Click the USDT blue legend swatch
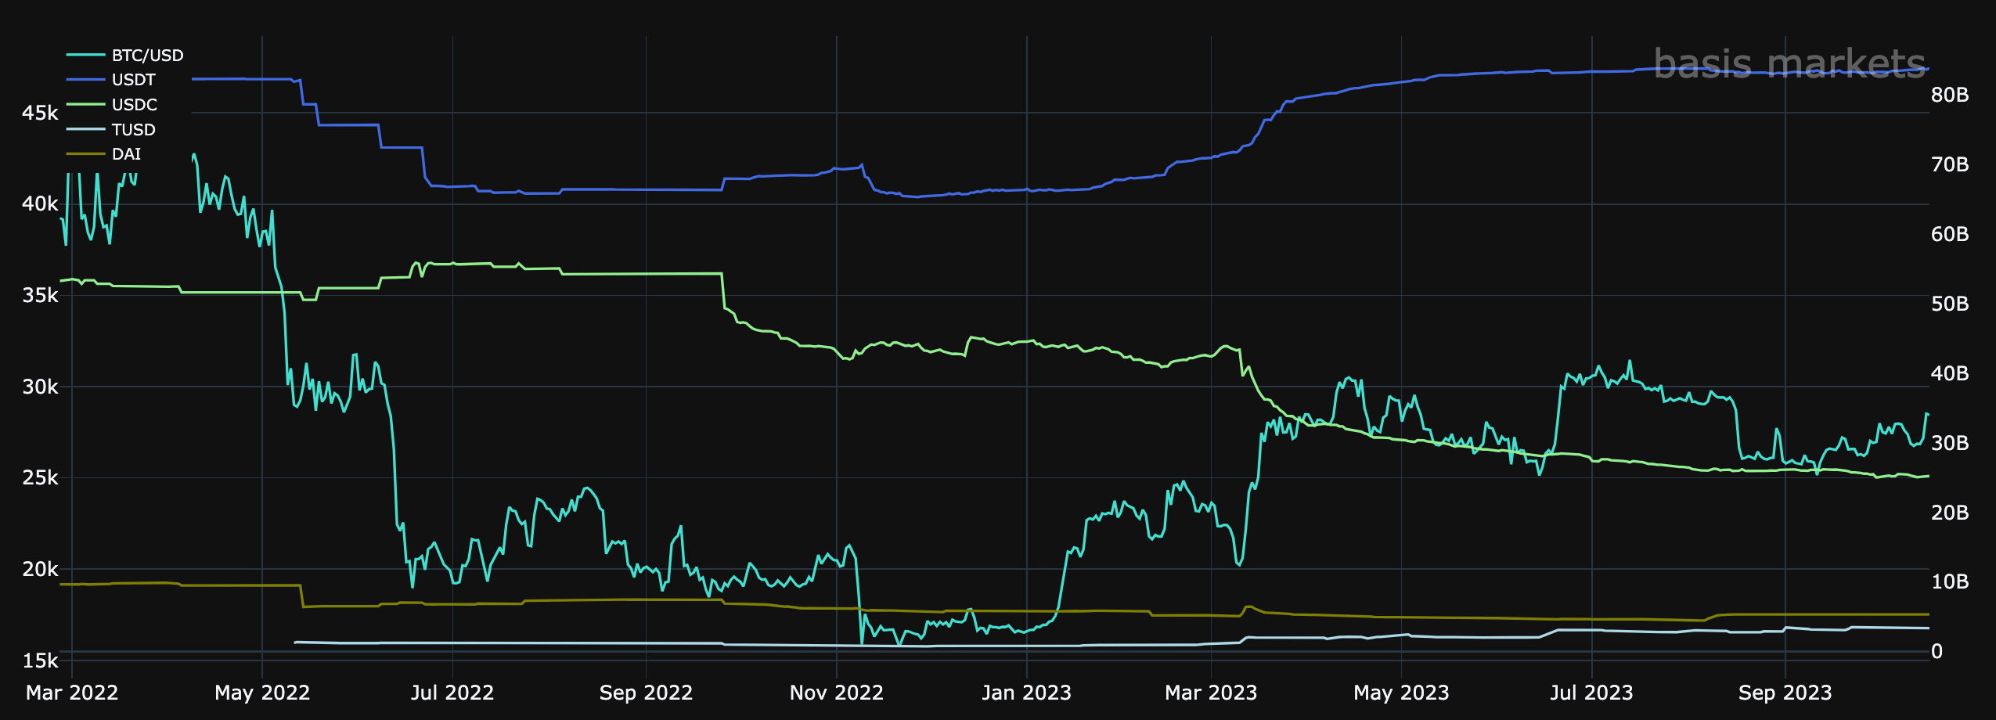The width and height of the screenshot is (1996, 720). point(85,80)
